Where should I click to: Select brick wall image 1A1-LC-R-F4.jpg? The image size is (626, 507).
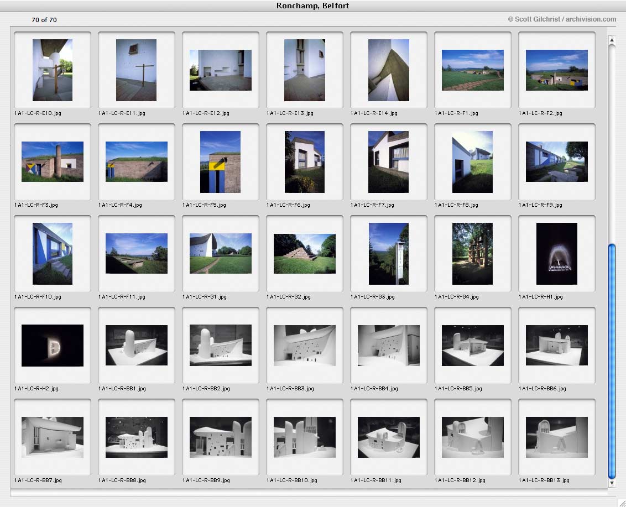point(136,161)
